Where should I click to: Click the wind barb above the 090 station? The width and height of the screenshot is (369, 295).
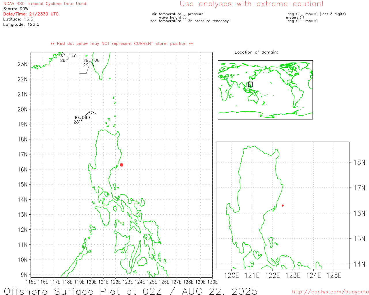(91, 113)
